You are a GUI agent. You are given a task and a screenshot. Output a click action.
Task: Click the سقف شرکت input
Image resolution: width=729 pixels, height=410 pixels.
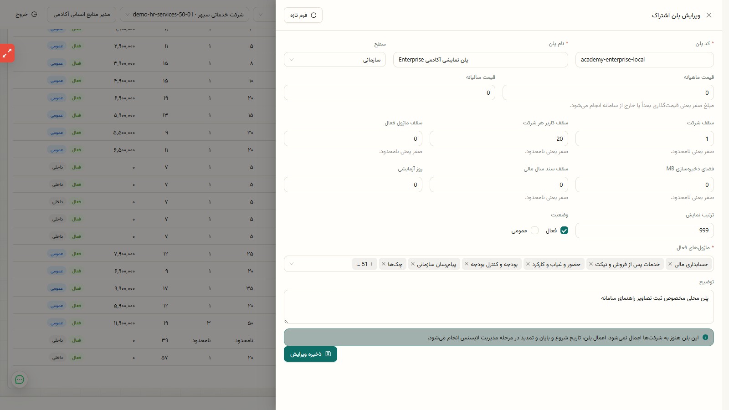[x=645, y=138]
